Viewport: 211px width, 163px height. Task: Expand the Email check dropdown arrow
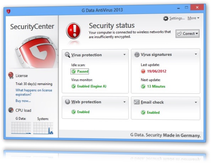click(196, 102)
